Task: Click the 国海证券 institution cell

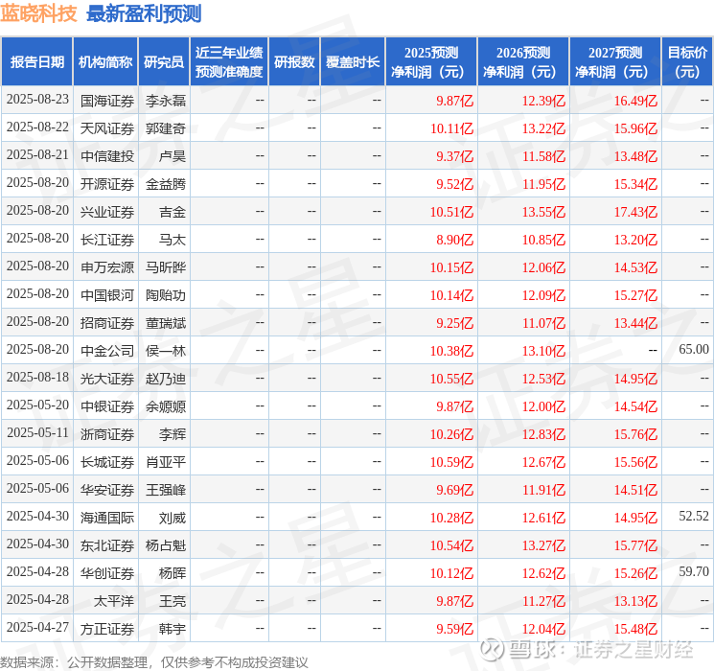Action: coord(107,101)
